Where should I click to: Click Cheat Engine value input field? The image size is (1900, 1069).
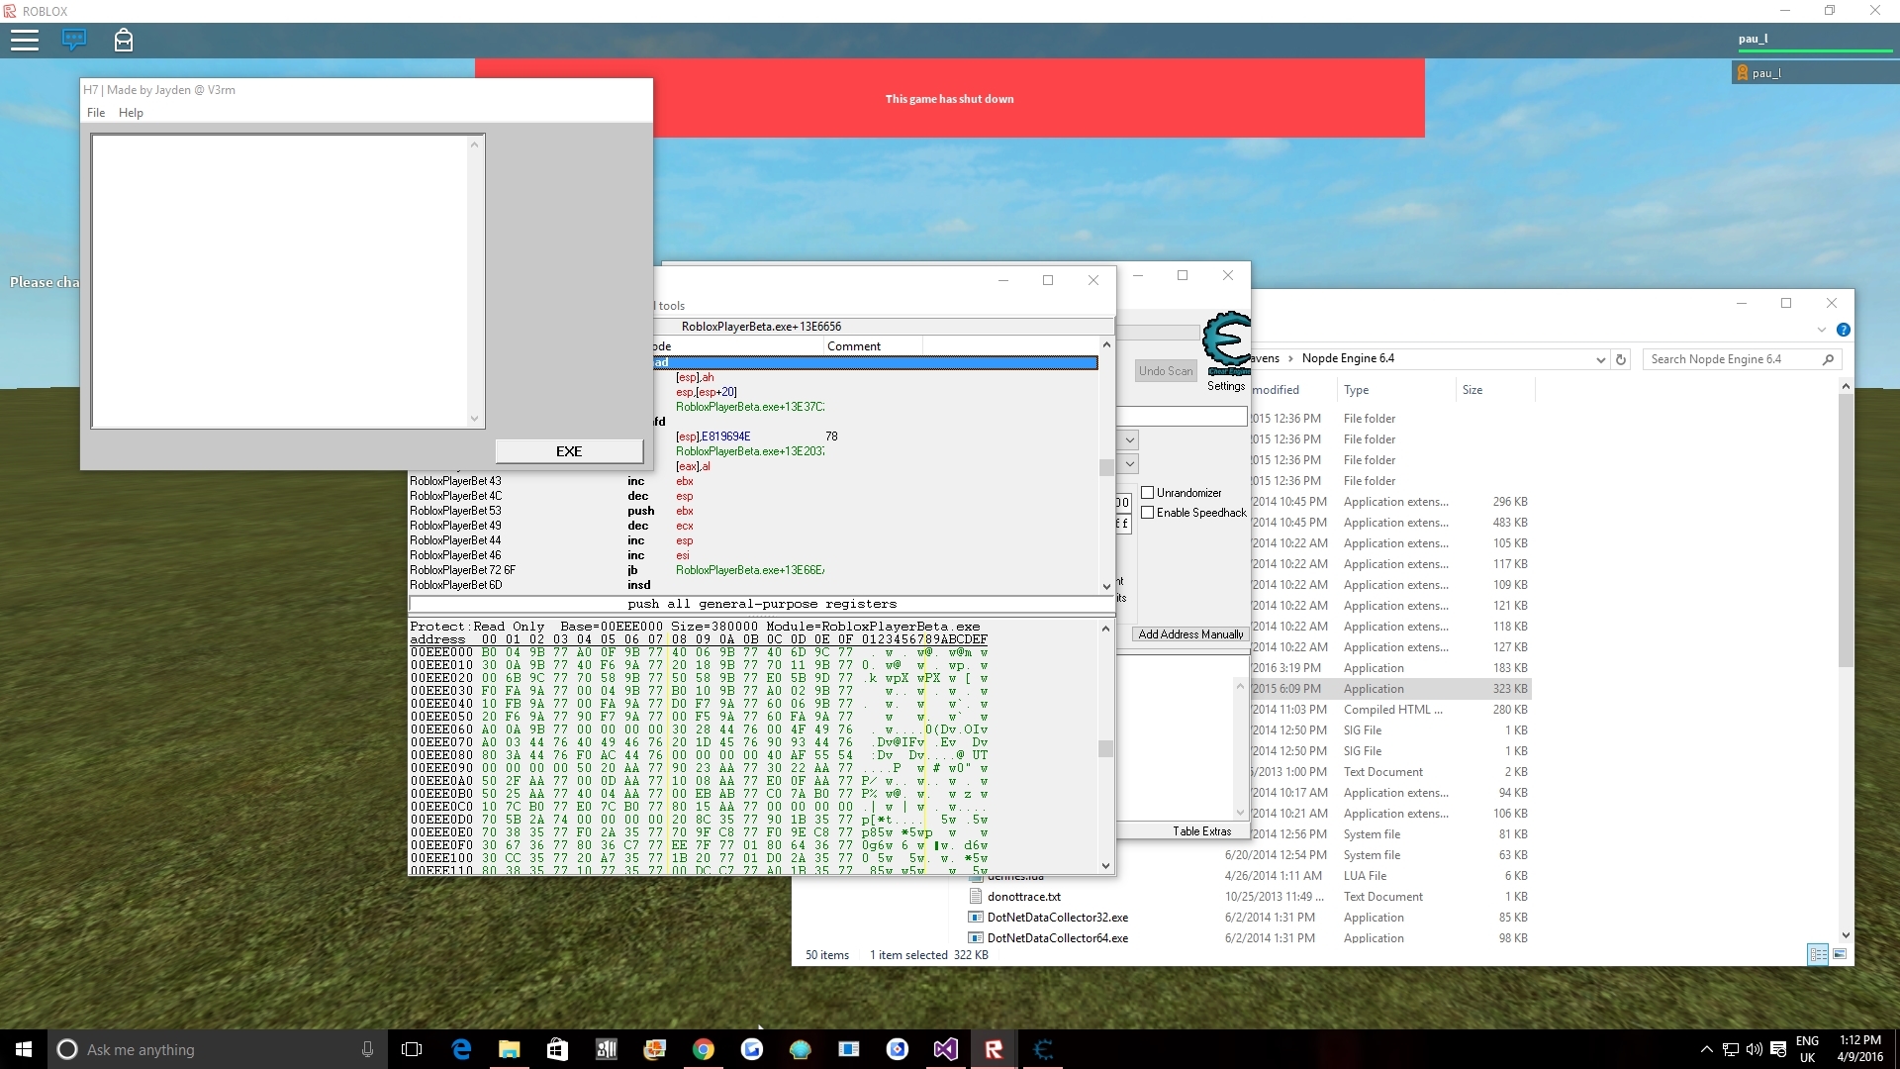[x=1183, y=417]
